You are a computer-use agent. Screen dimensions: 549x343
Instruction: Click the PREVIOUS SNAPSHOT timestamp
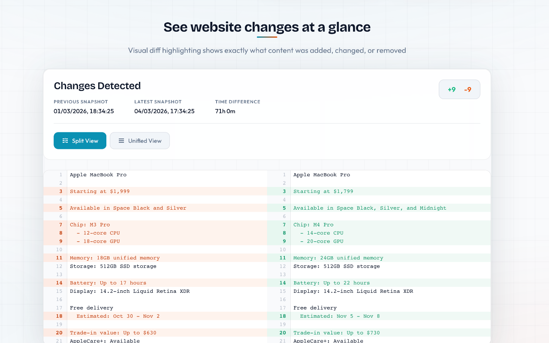[84, 111]
